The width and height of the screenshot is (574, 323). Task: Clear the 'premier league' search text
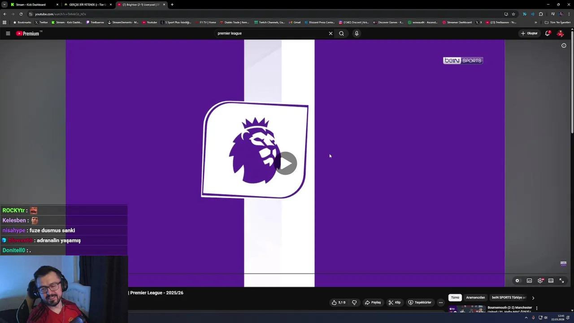[330, 33]
